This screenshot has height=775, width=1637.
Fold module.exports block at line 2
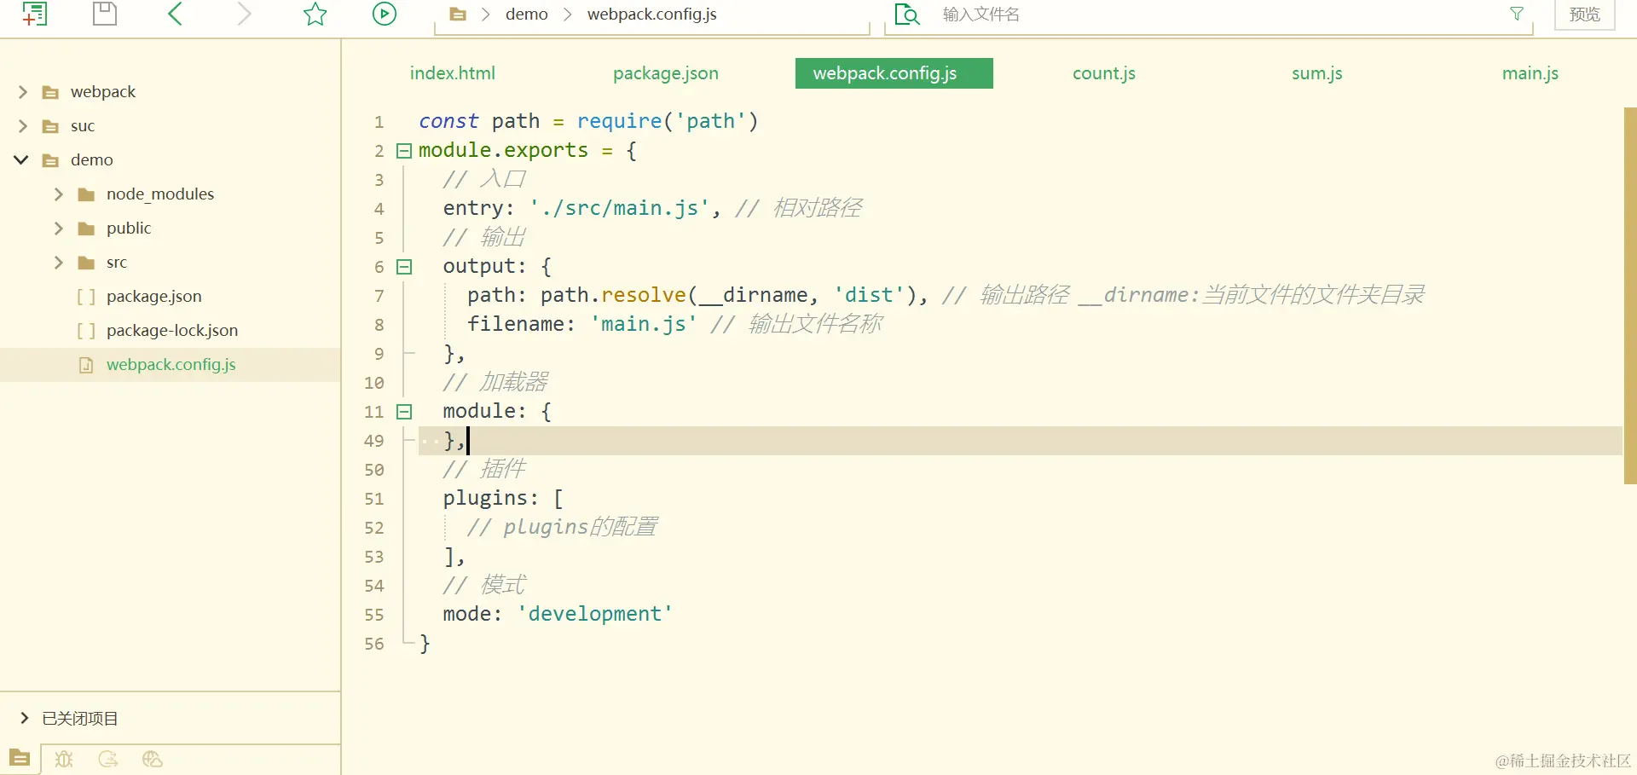point(404,151)
